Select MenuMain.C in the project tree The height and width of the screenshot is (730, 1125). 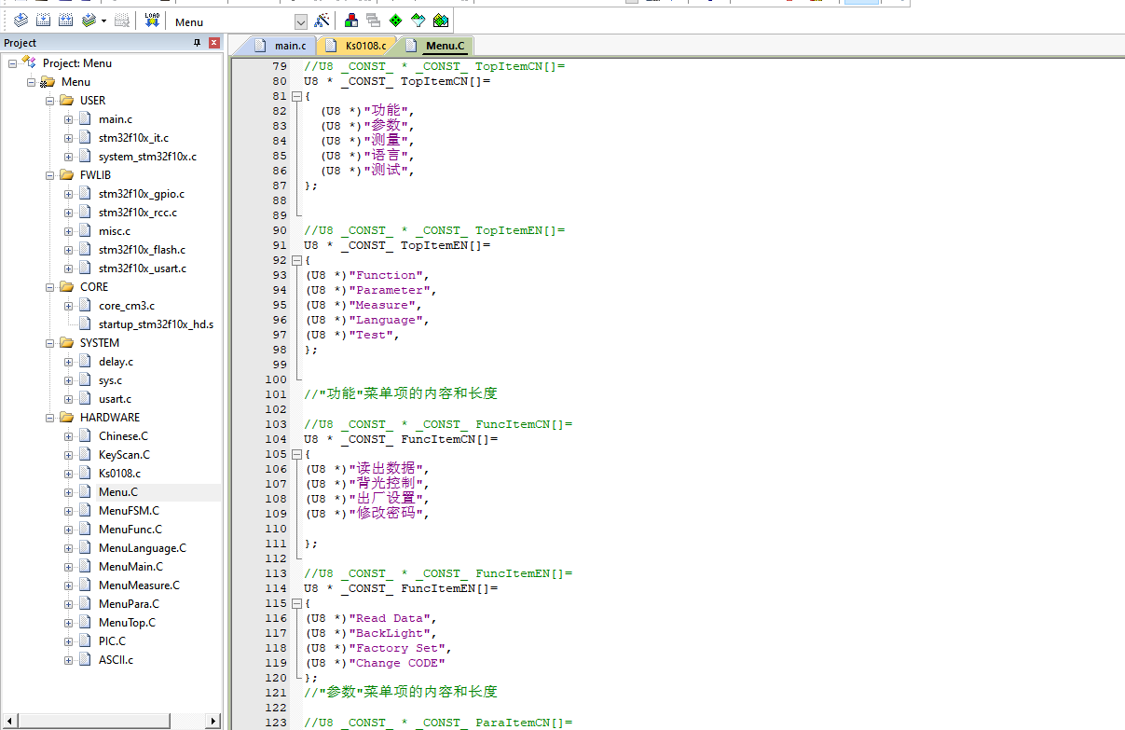point(130,567)
